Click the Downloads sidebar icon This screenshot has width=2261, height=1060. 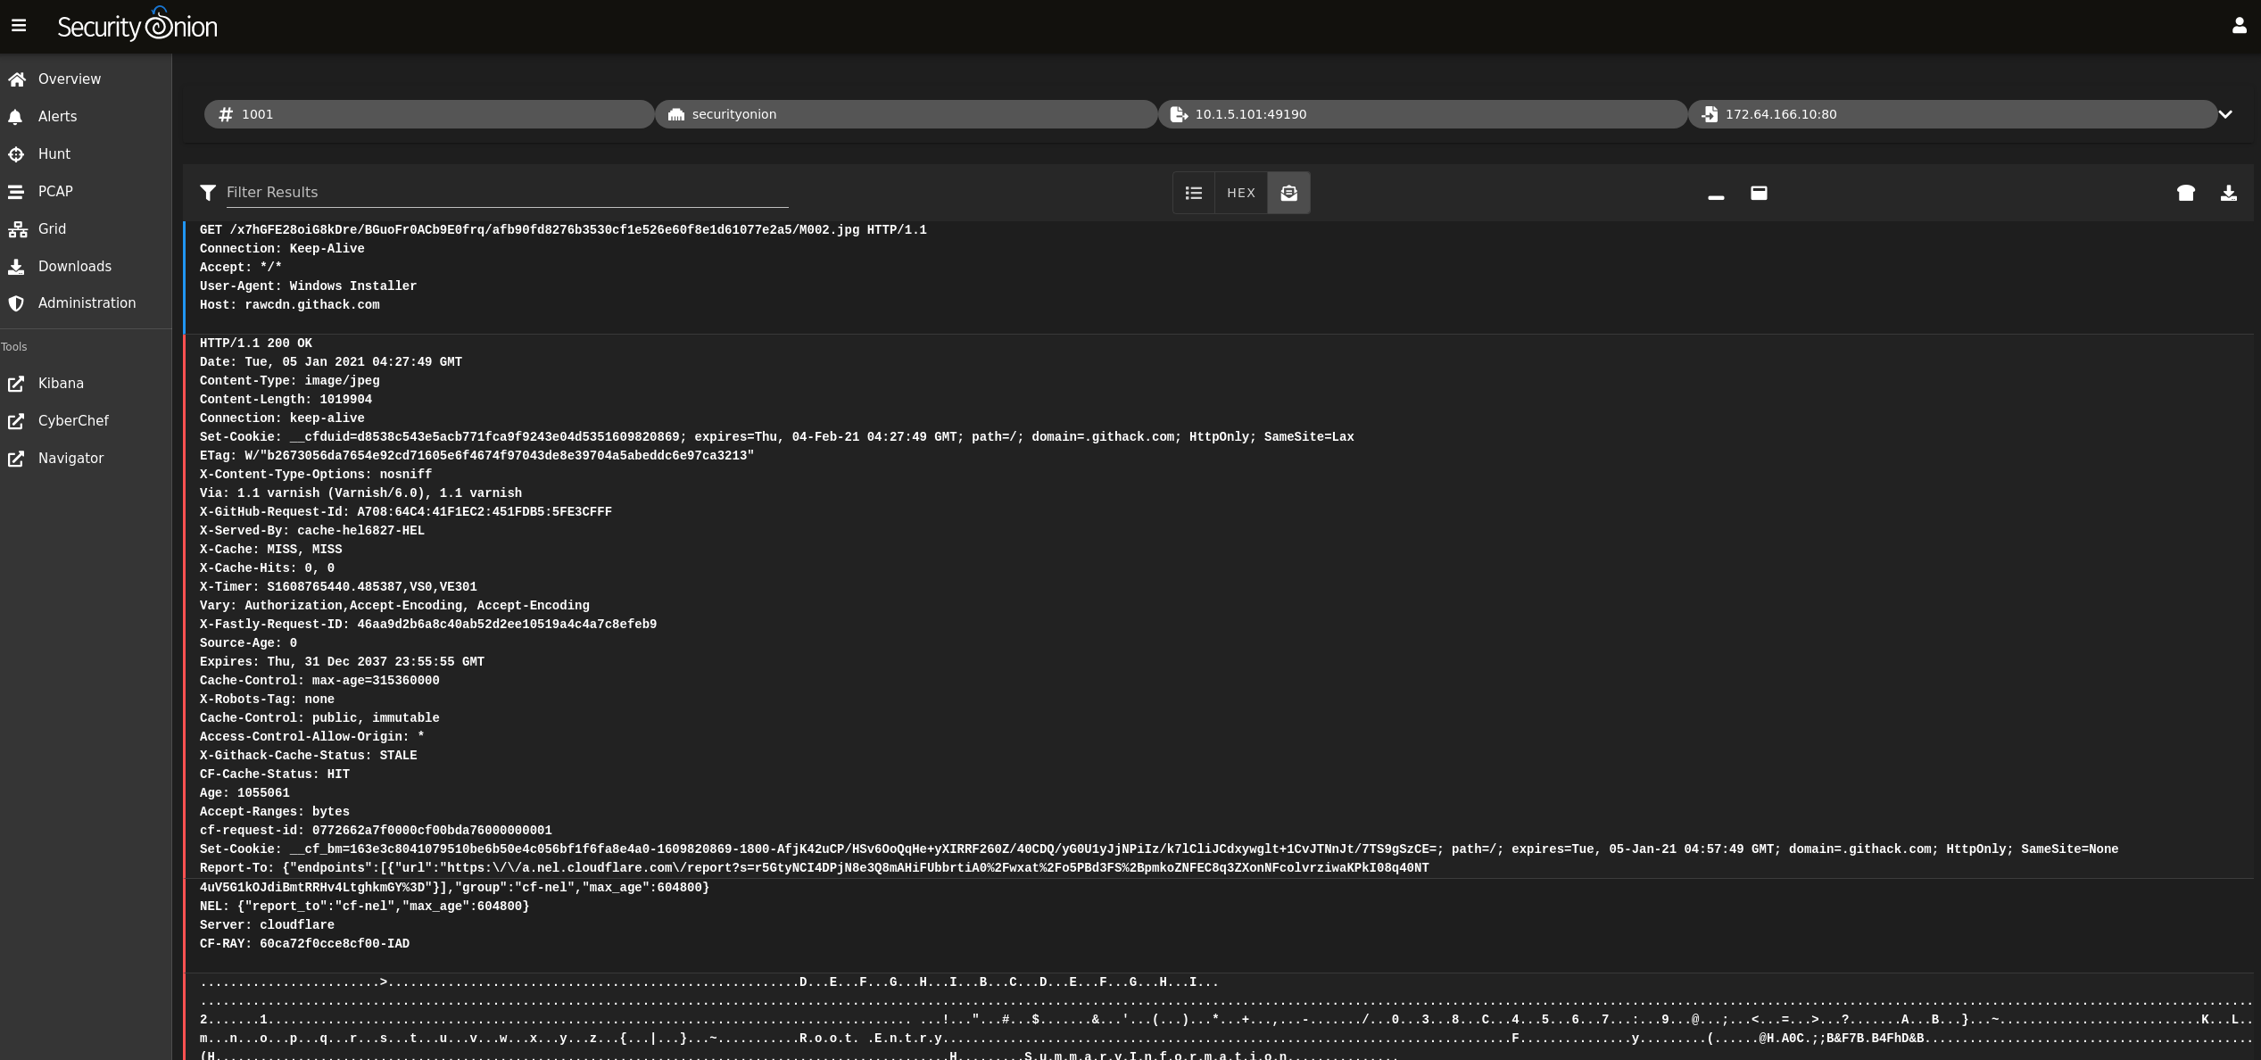(16, 267)
